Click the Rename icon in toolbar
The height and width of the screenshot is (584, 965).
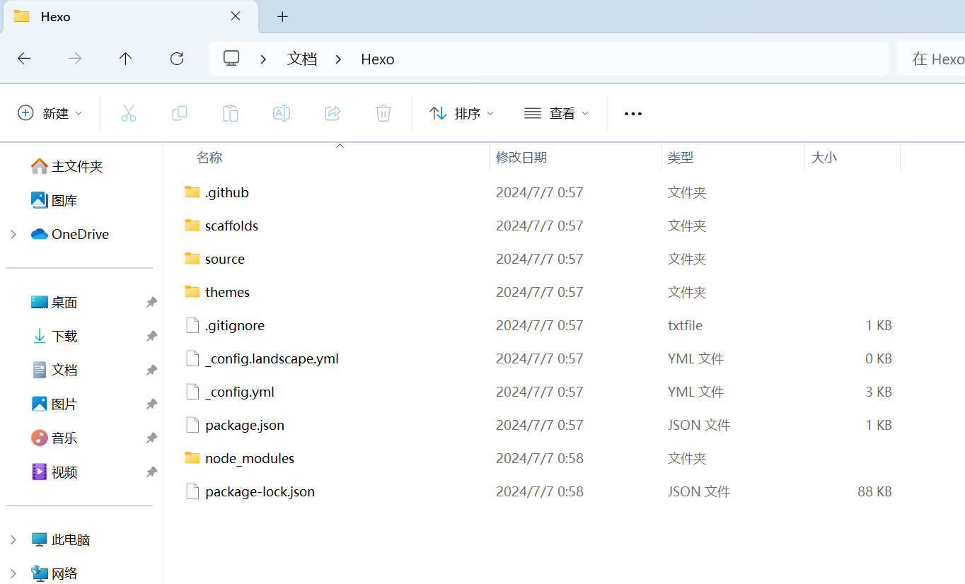click(282, 113)
